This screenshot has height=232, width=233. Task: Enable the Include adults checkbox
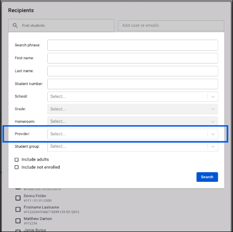[x=17, y=160]
